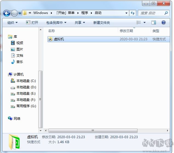
Task: Click navigation pane scroll up arrow
Action: [41, 30]
